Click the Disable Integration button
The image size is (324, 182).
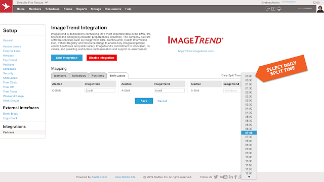coord(102,58)
